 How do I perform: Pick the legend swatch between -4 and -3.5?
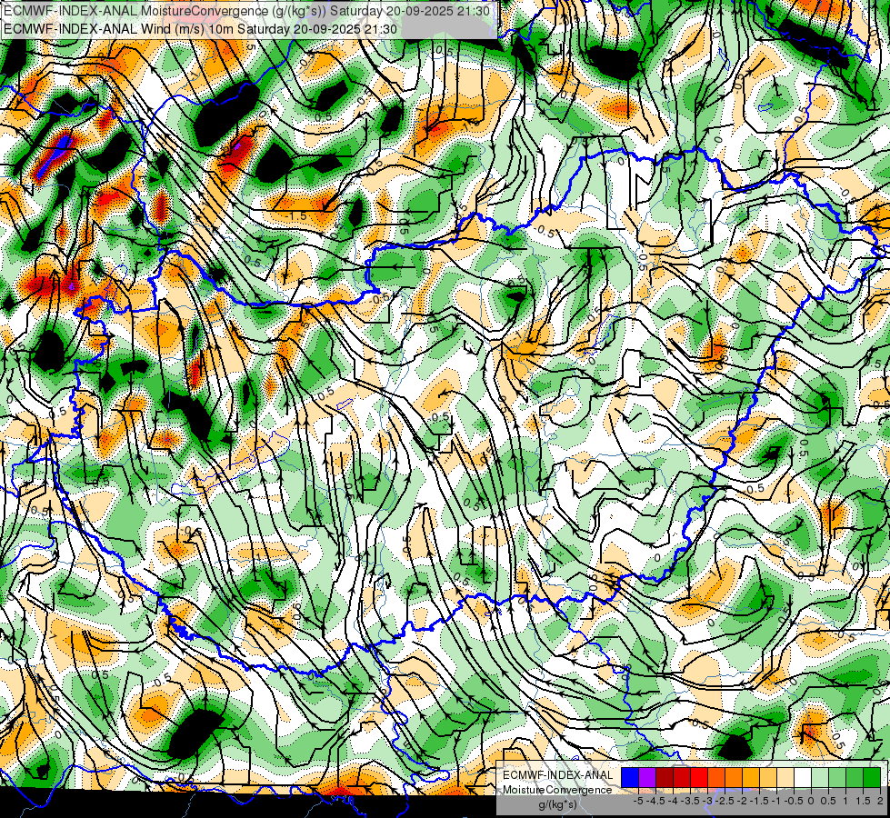click(682, 778)
